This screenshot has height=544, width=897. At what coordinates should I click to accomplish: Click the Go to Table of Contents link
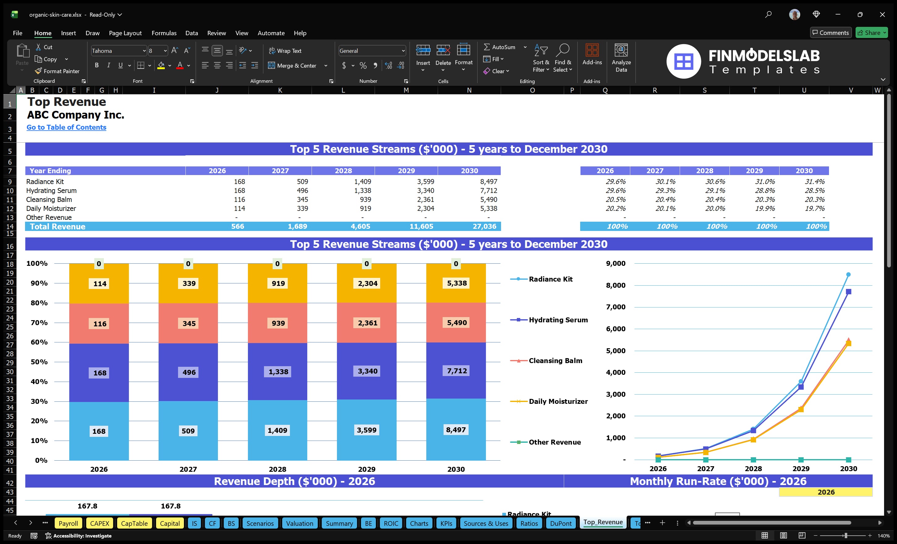click(66, 127)
